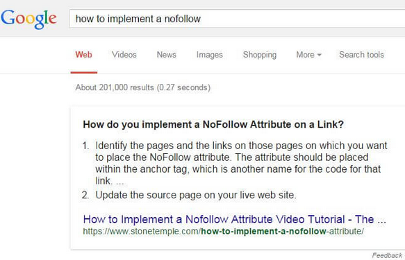The height and width of the screenshot is (260, 405).
Task: Open the News results tab
Action: (166, 55)
